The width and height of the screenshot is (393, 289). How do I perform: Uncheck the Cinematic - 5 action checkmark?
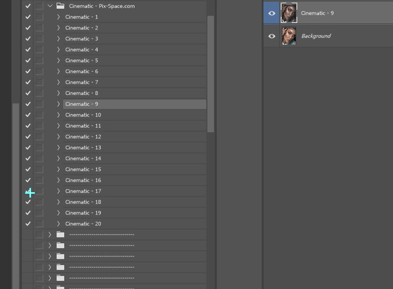pyautogui.click(x=28, y=60)
